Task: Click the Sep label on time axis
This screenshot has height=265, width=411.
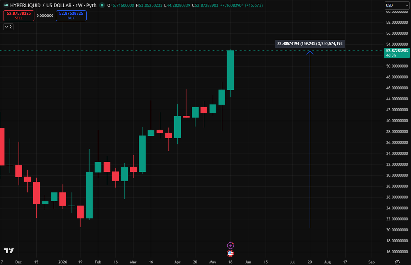Action: [x=372, y=262]
